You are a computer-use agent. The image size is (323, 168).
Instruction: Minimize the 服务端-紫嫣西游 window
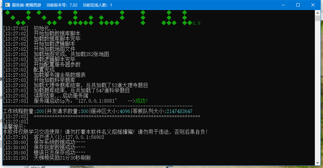click(283, 5)
